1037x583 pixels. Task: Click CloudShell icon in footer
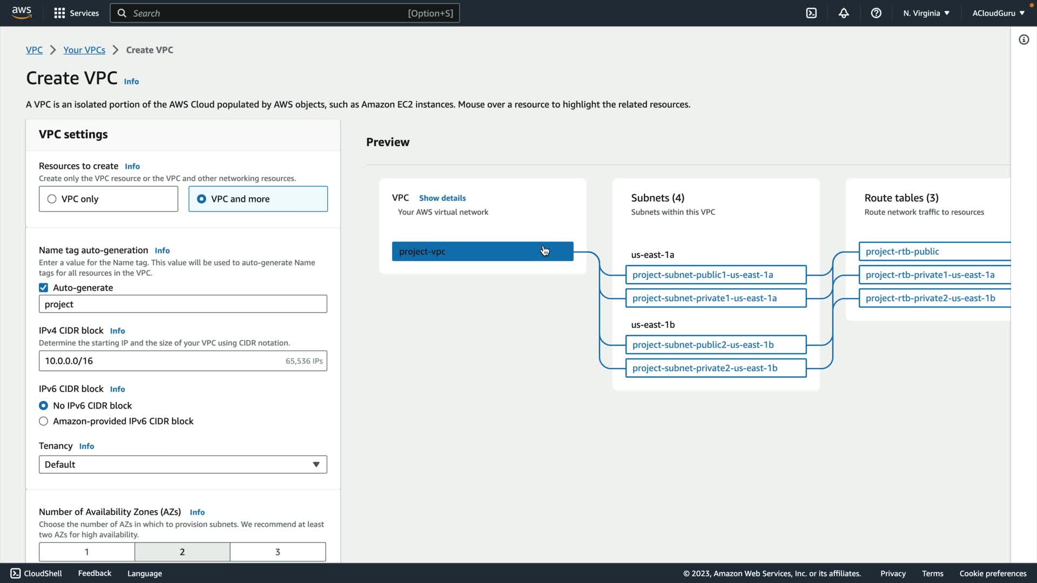[16, 573]
